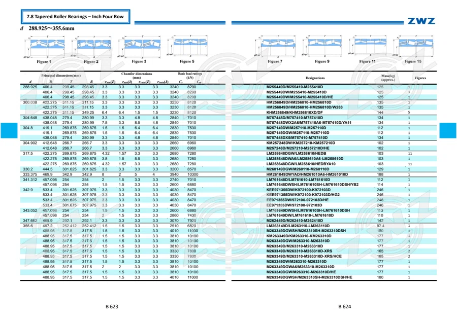Screen dimensions: 457x323
Task: Click designation HM256849D/HM256810-HM256810D/W283
Action: click(305, 107)
